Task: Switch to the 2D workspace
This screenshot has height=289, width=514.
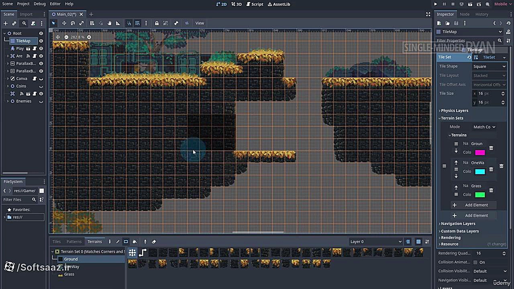Action: tap(221, 4)
